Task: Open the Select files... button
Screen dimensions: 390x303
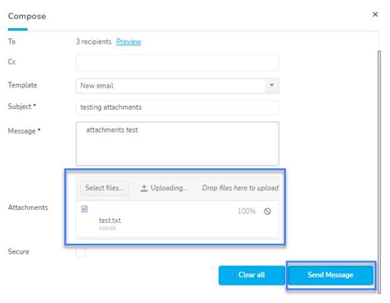Action: pyautogui.click(x=104, y=188)
